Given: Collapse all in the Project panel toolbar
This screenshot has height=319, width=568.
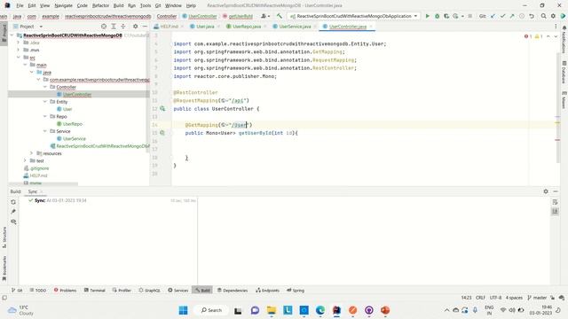Looking at the screenshot, I should click(x=123, y=27).
